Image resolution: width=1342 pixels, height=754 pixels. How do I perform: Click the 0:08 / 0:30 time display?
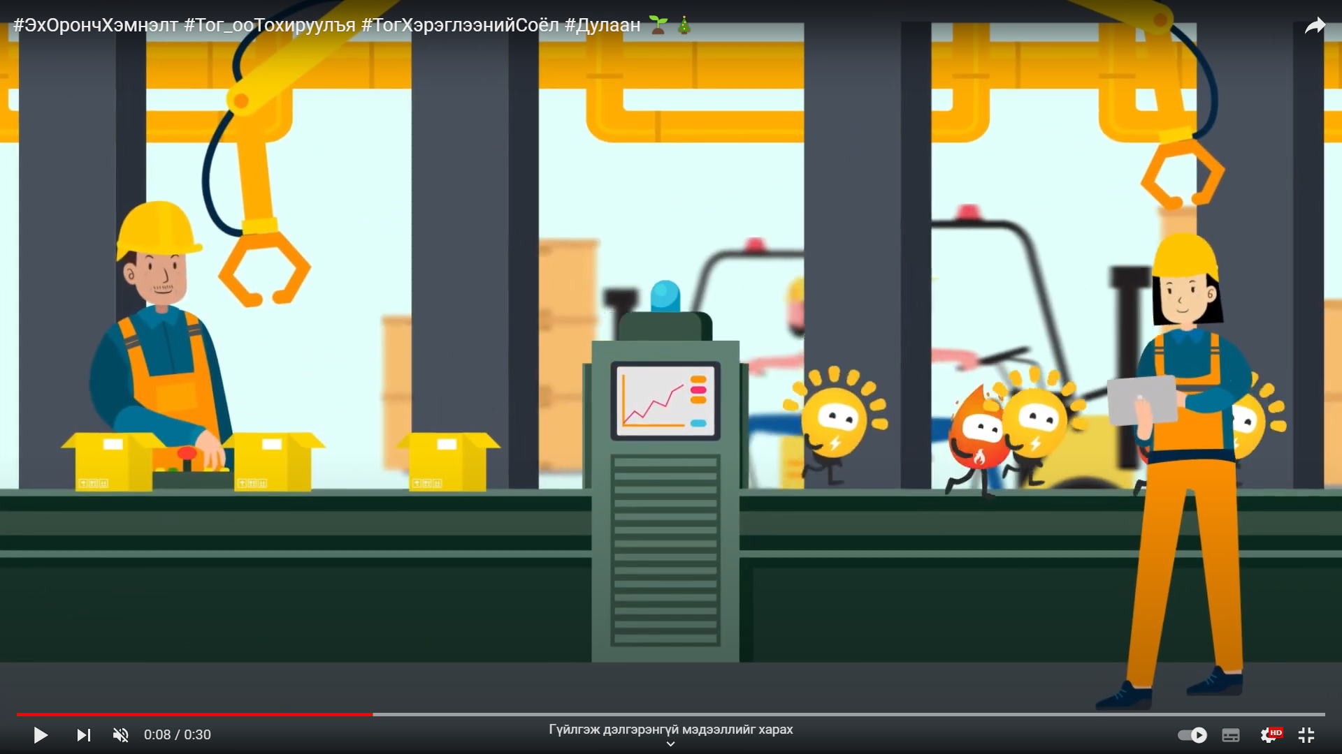[x=178, y=735]
